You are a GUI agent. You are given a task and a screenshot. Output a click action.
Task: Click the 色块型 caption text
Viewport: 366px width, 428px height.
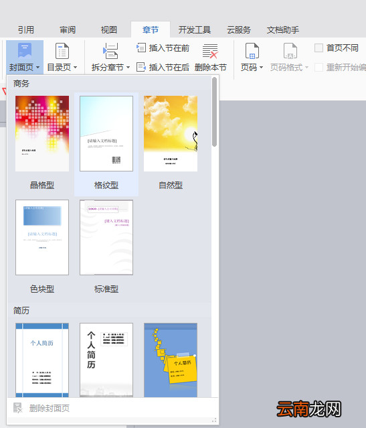42,289
